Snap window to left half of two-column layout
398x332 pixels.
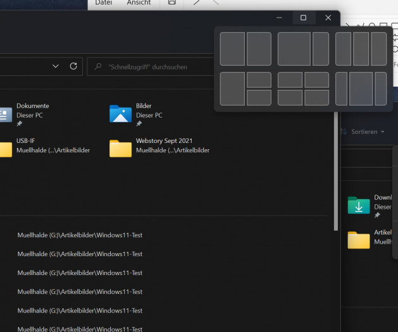232,49
